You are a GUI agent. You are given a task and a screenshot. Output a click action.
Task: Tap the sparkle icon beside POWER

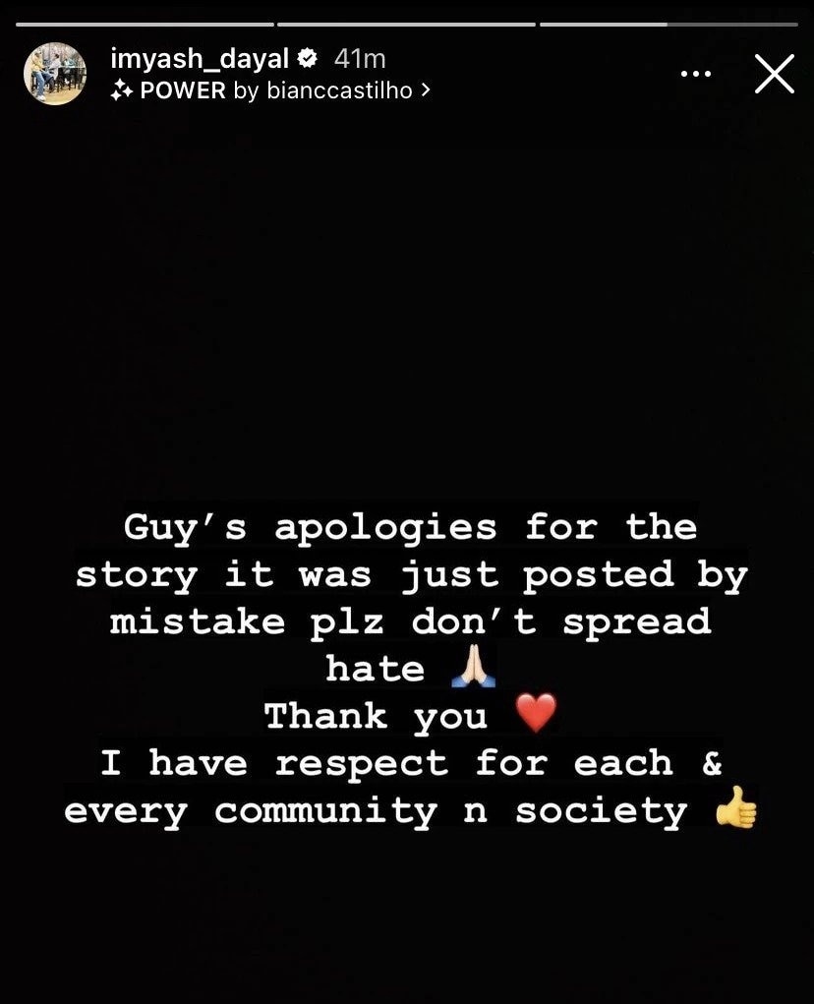(122, 91)
